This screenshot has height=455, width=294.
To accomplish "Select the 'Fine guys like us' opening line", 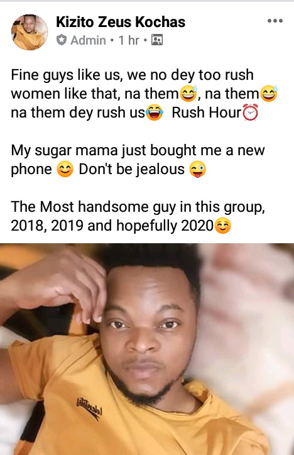I will (132, 75).
